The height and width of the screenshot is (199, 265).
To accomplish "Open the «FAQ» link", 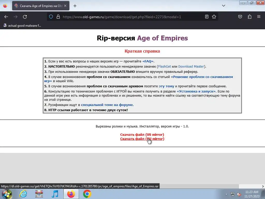I will click(148, 61).
